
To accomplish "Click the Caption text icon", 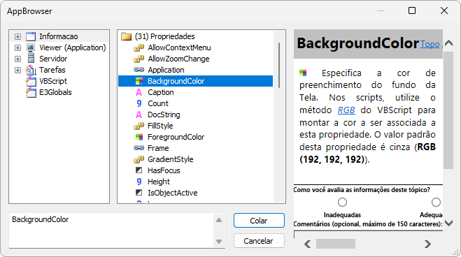I will 139,92.
